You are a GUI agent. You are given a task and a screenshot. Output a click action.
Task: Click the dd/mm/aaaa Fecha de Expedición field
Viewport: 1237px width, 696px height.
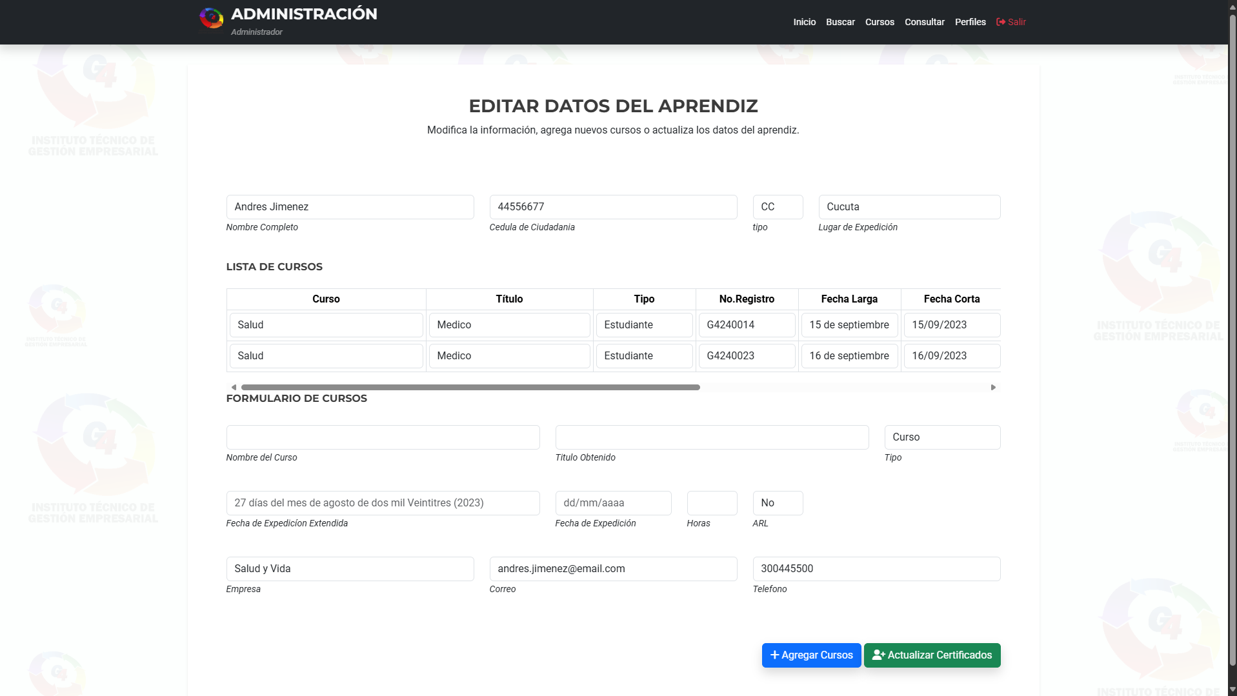613,502
